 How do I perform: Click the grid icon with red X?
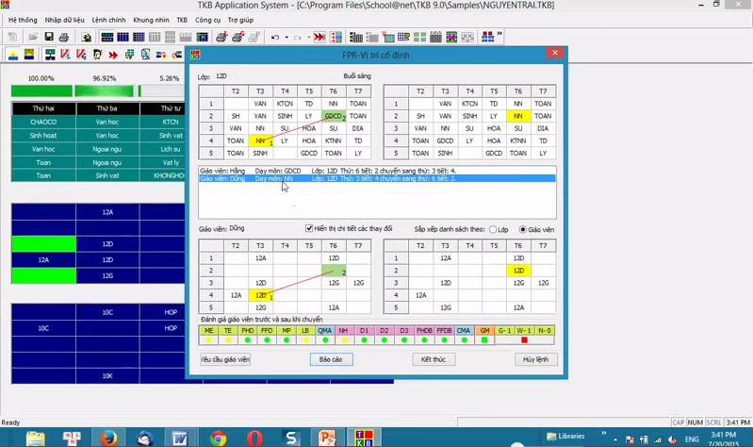click(451, 37)
